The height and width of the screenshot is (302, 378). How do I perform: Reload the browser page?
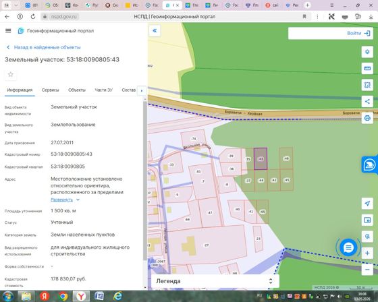[x=33, y=17]
